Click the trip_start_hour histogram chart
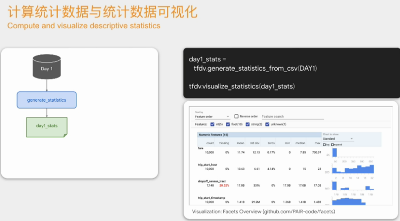The image size is (400, 221). click(x=353, y=169)
